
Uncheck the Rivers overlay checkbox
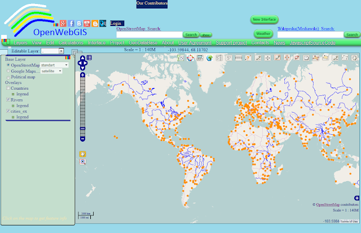click(8, 100)
